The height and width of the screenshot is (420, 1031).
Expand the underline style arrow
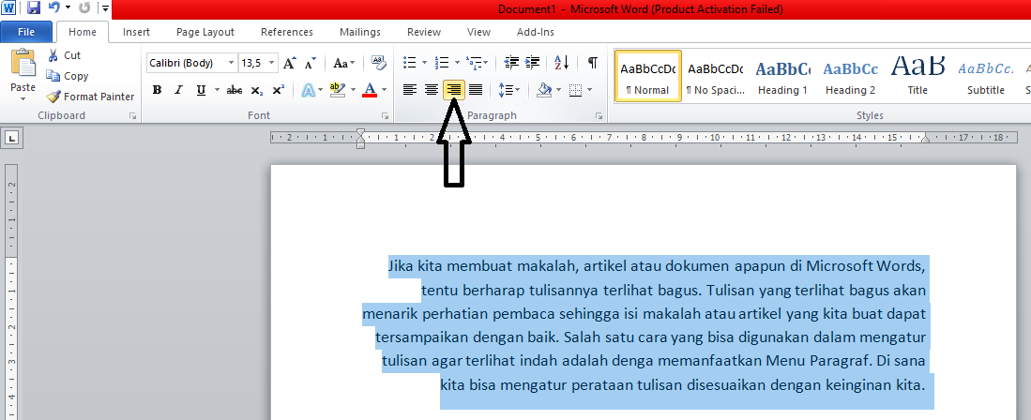click(216, 90)
